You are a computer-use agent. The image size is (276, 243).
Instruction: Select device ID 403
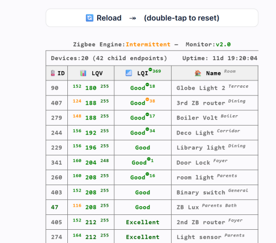coord(56,192)
